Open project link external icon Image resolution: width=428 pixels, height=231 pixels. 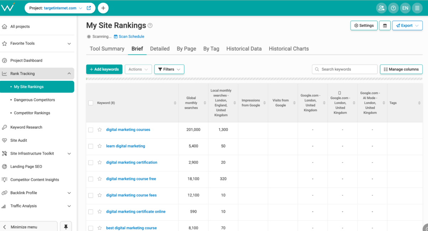(x=89, y=8)
